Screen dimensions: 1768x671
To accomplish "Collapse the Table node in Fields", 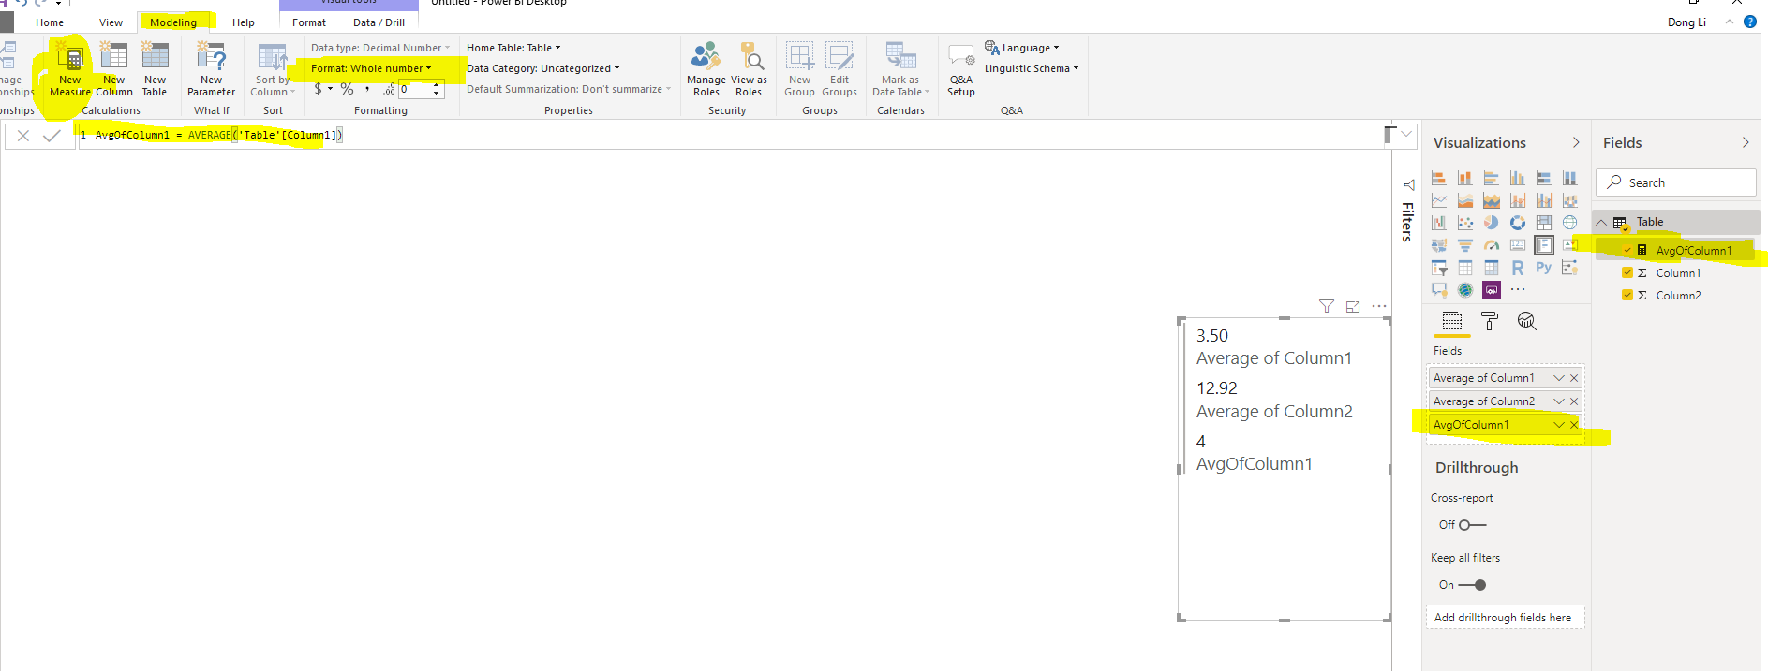I will (x=1602, y=223).
